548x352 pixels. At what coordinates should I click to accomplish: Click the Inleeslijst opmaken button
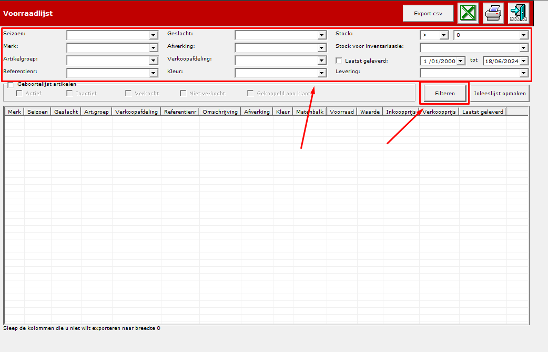coord(500,93)
